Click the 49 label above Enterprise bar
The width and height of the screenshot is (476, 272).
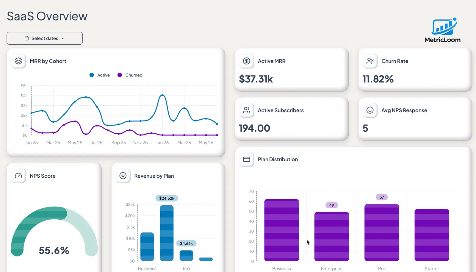(x=332, y=205)
